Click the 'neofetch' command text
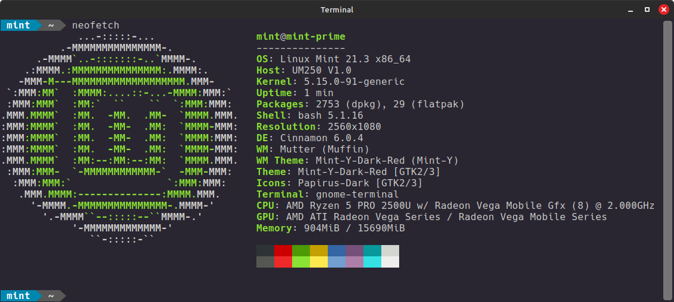The height and width of the screenshot is (302, 674). point(96,26)
